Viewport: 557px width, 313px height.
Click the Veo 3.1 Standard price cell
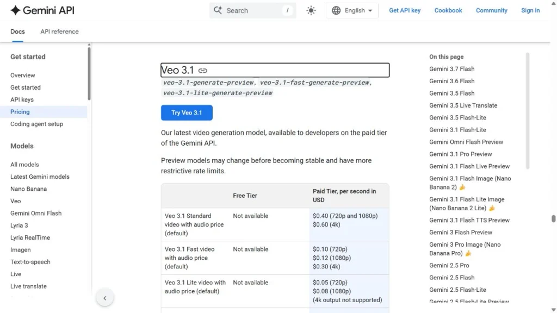pyautogui.click(x=349, y=224)
